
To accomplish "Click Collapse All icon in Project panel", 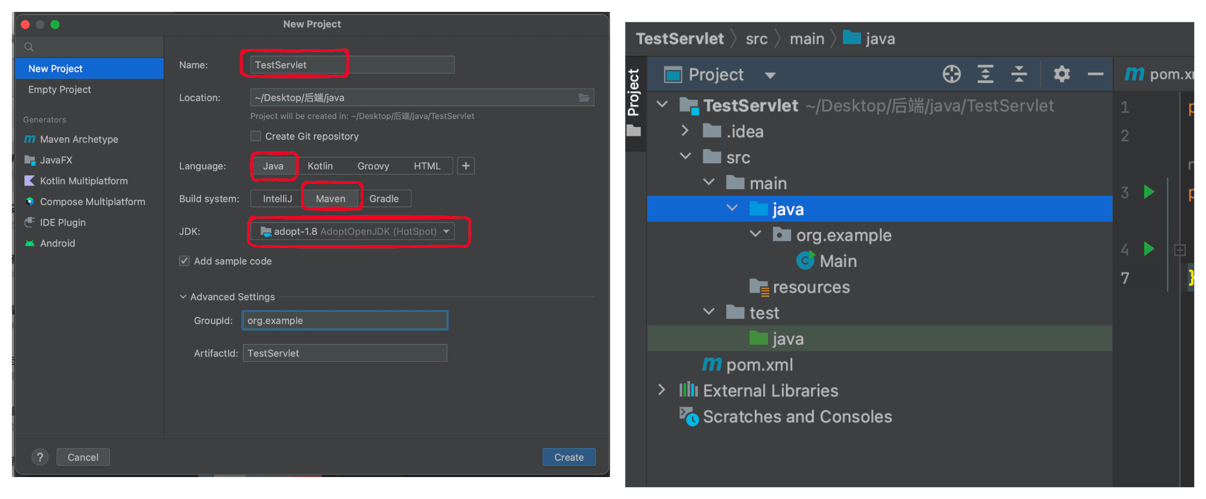I will [x=1019, y=74].
